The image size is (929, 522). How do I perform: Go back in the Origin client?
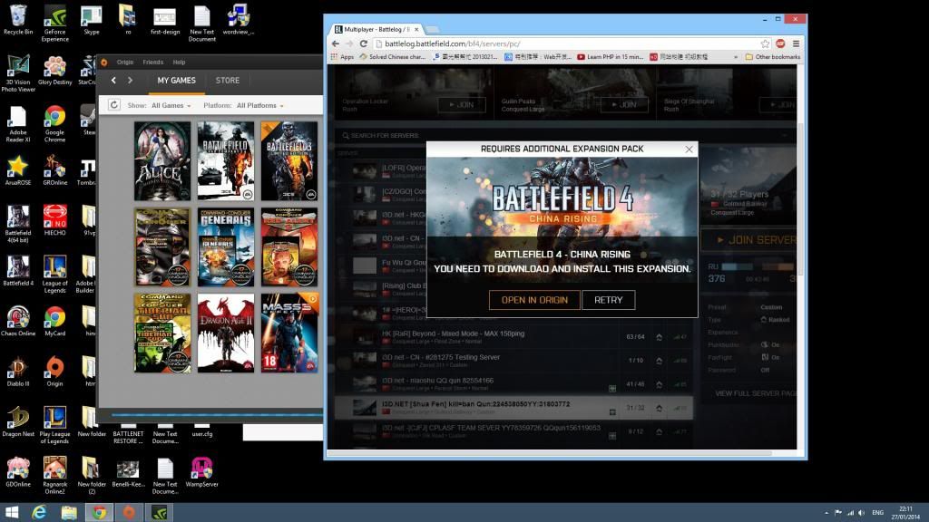pyautogui.click(x=113, y=80)
